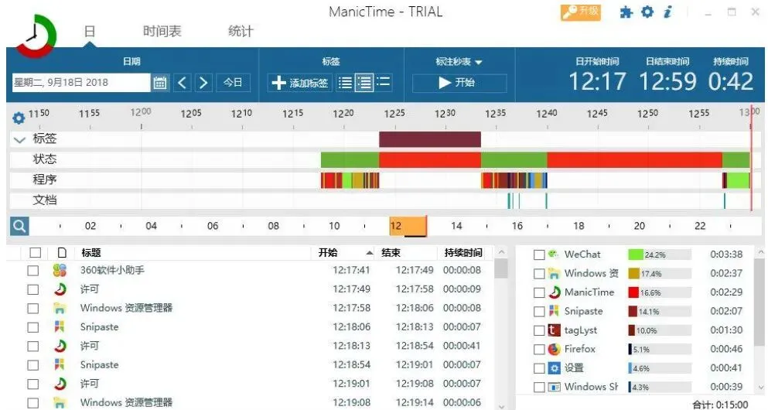Click the 文档 timeline label

click(x=45, y=200)
